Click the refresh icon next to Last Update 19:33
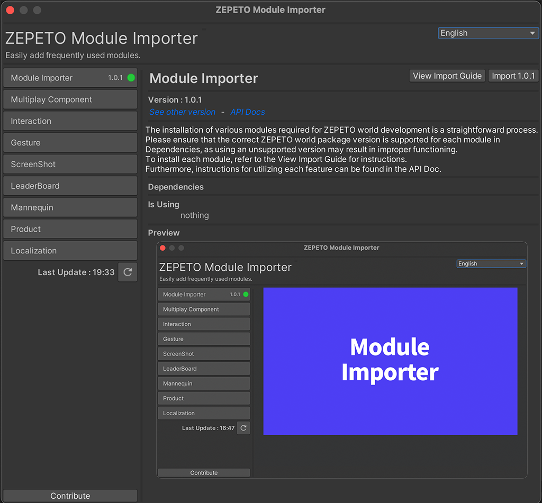Viewport: 542px width, 503px height. click(128, 272)
